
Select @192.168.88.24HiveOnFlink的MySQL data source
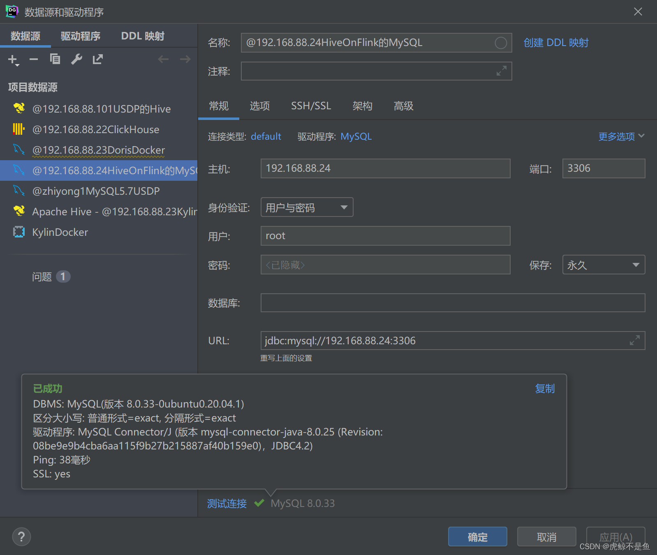(99, 170)
